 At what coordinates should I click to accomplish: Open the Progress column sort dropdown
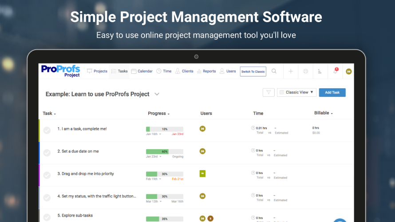(159, 114)
